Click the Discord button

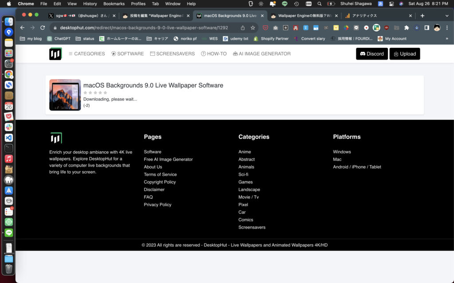tap(372, 54)
